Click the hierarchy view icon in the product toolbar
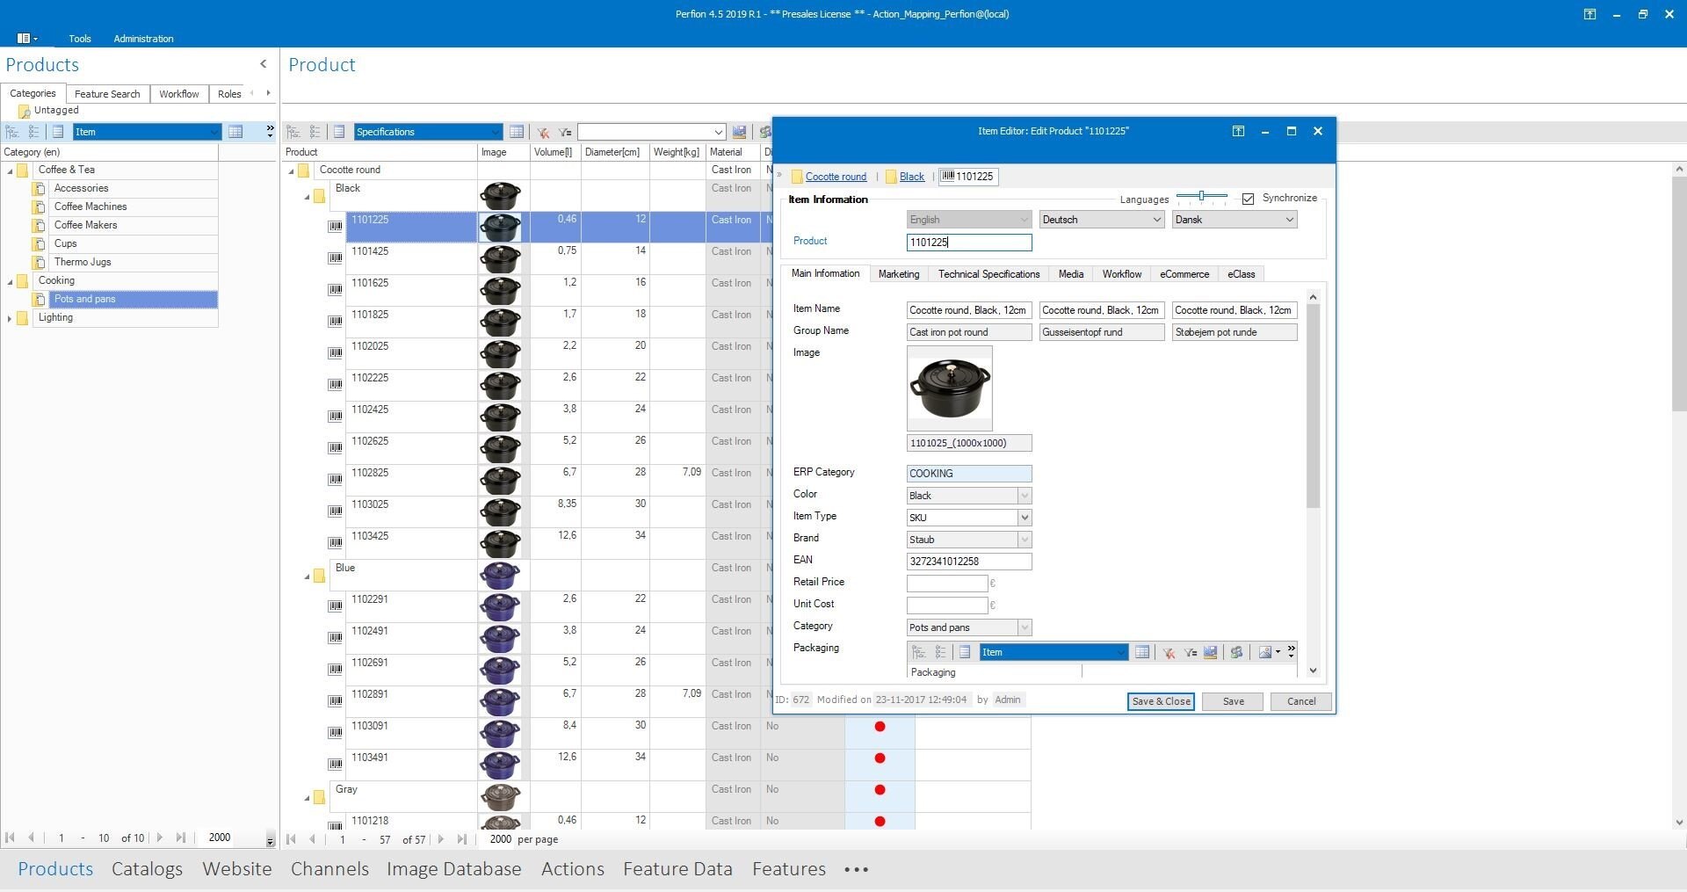1687x892 pixels. click(x=293, y=132)
